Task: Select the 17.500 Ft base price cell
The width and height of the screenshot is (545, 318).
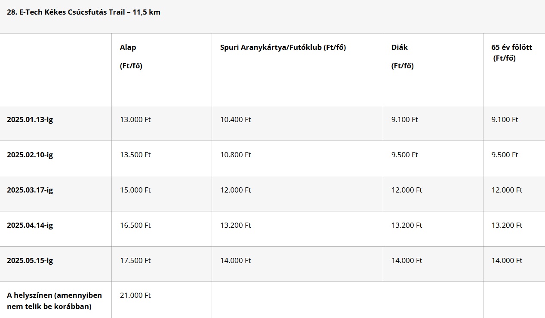Action: [135, 260]
